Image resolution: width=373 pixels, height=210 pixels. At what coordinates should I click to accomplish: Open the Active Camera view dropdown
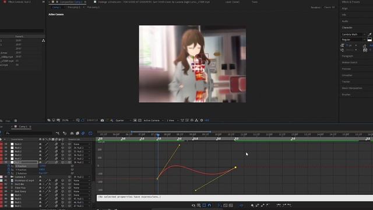(x=153, y=120)
